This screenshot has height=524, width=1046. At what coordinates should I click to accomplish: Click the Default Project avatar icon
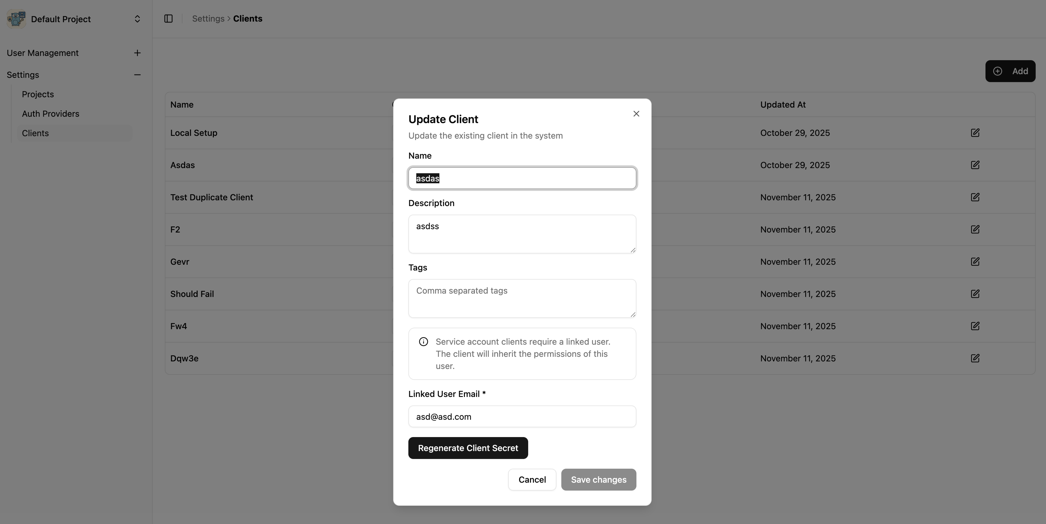[x=16, y=18]
